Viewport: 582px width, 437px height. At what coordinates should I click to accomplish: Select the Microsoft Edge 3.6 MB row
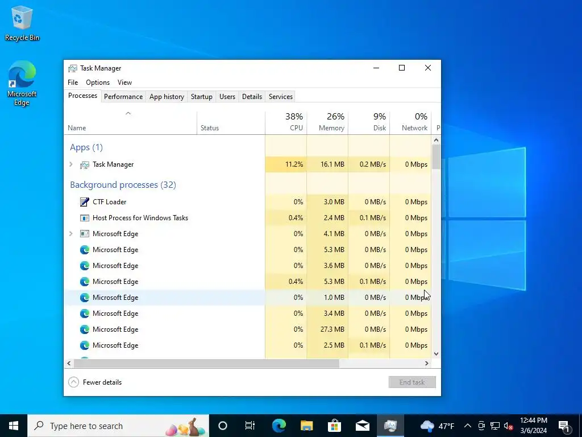(248, 266)
